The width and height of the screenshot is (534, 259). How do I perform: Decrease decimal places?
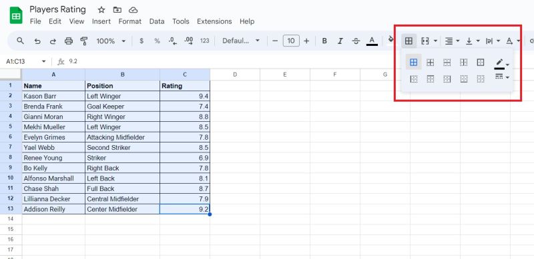(x=173, y=41)
